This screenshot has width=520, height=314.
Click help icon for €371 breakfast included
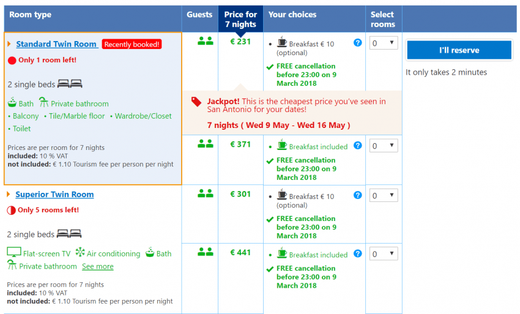point(358,145)
